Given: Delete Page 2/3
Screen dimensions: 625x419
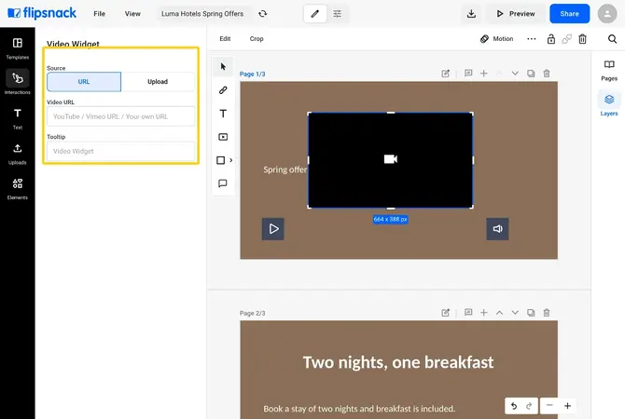Looking at the screenshot, I should tap(547, 313).
